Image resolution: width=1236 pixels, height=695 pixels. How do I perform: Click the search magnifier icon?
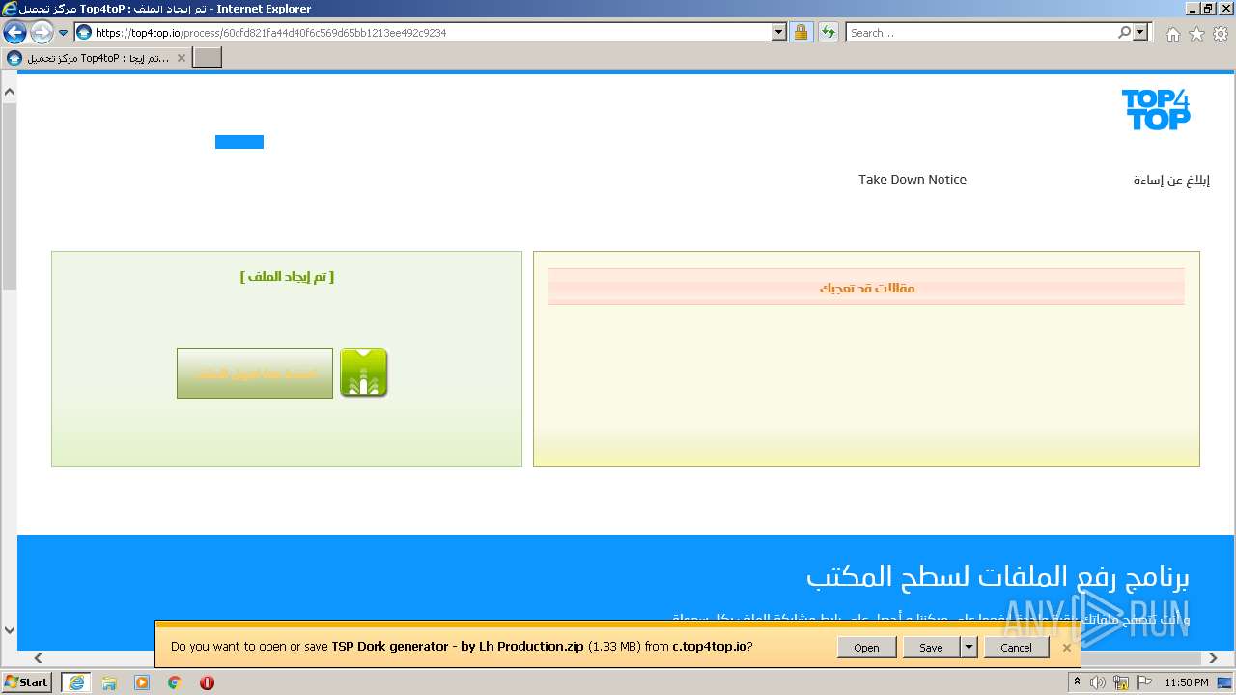(1124, 32)
